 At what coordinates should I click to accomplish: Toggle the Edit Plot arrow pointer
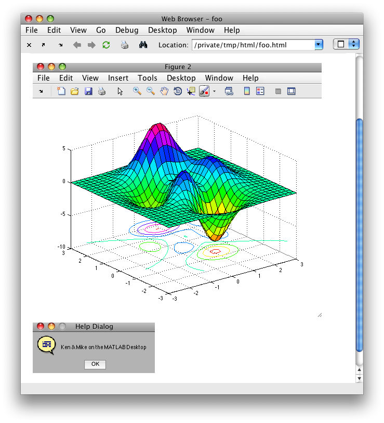[120, 91]
